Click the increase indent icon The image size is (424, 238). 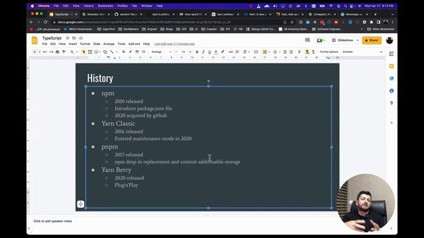coord(291,52)
